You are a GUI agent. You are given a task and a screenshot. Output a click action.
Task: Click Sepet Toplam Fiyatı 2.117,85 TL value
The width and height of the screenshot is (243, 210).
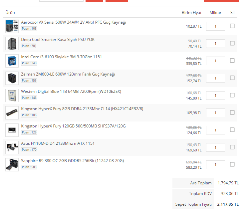[228, 204]
